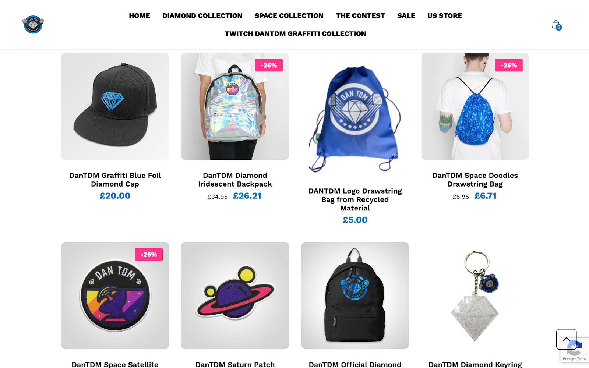Open the SALE menu item
This screenshot has width=589, height=368.
click(406, 16)
